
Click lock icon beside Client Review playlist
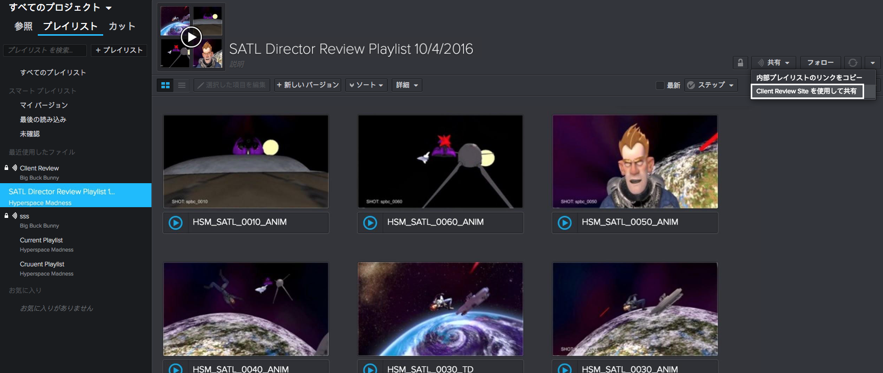(6, 167)
